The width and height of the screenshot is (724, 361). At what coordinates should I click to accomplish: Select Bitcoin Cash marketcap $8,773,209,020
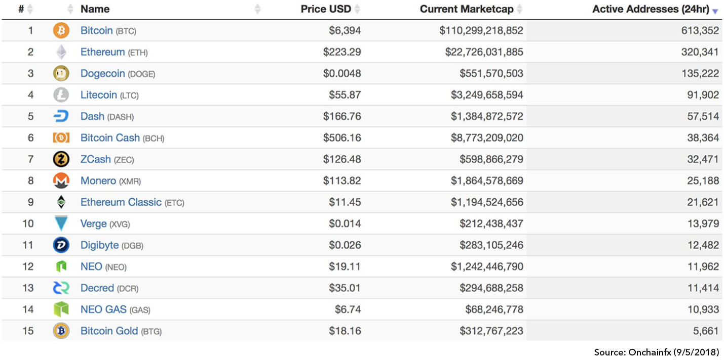(x=487, y=138)
